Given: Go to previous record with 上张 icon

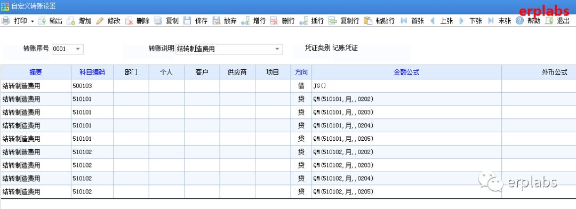Looking at the screenshot, I should tap(433, 21).
